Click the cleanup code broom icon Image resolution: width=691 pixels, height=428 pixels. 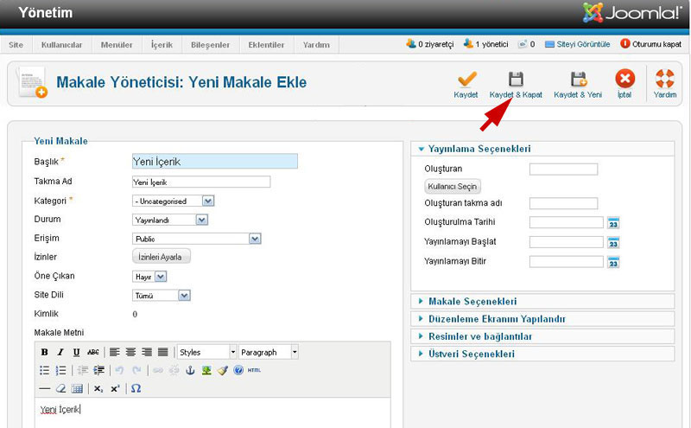(x=223, y=370)
